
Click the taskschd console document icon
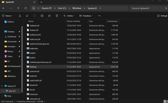click(x=28, y=76)
